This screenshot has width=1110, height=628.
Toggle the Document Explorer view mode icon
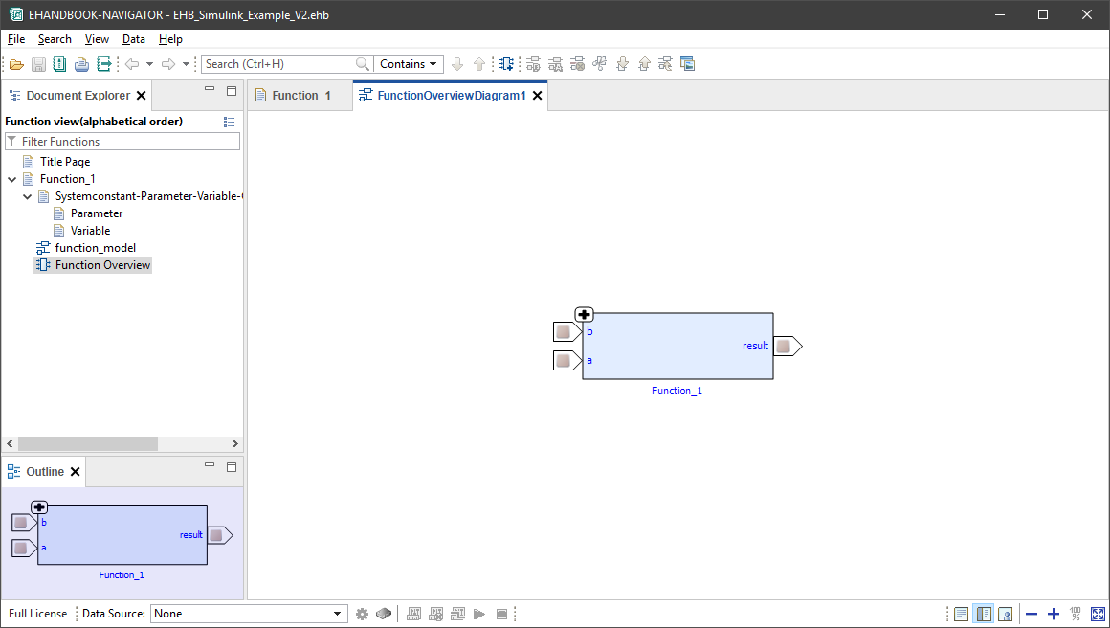pos(229,122)
